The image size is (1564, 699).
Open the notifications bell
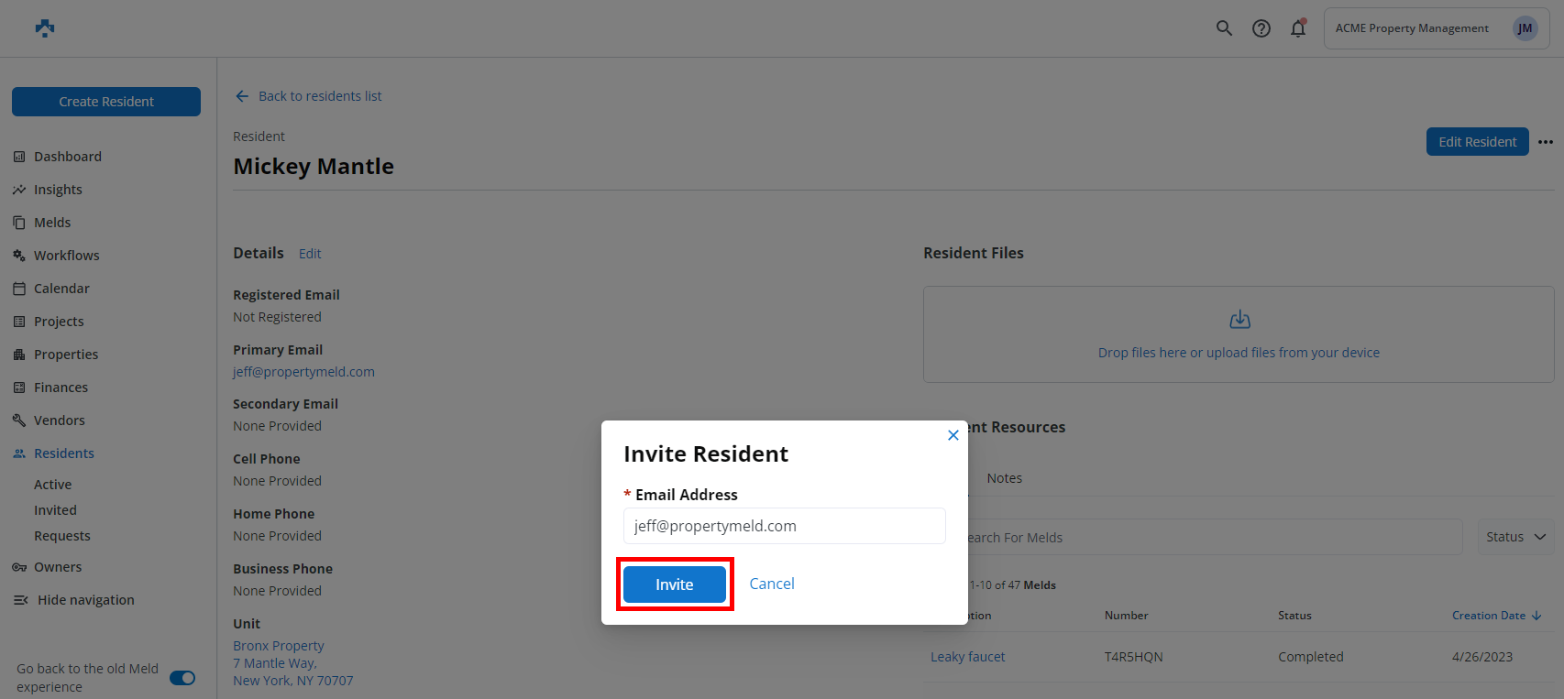[x=1298, y=28]
